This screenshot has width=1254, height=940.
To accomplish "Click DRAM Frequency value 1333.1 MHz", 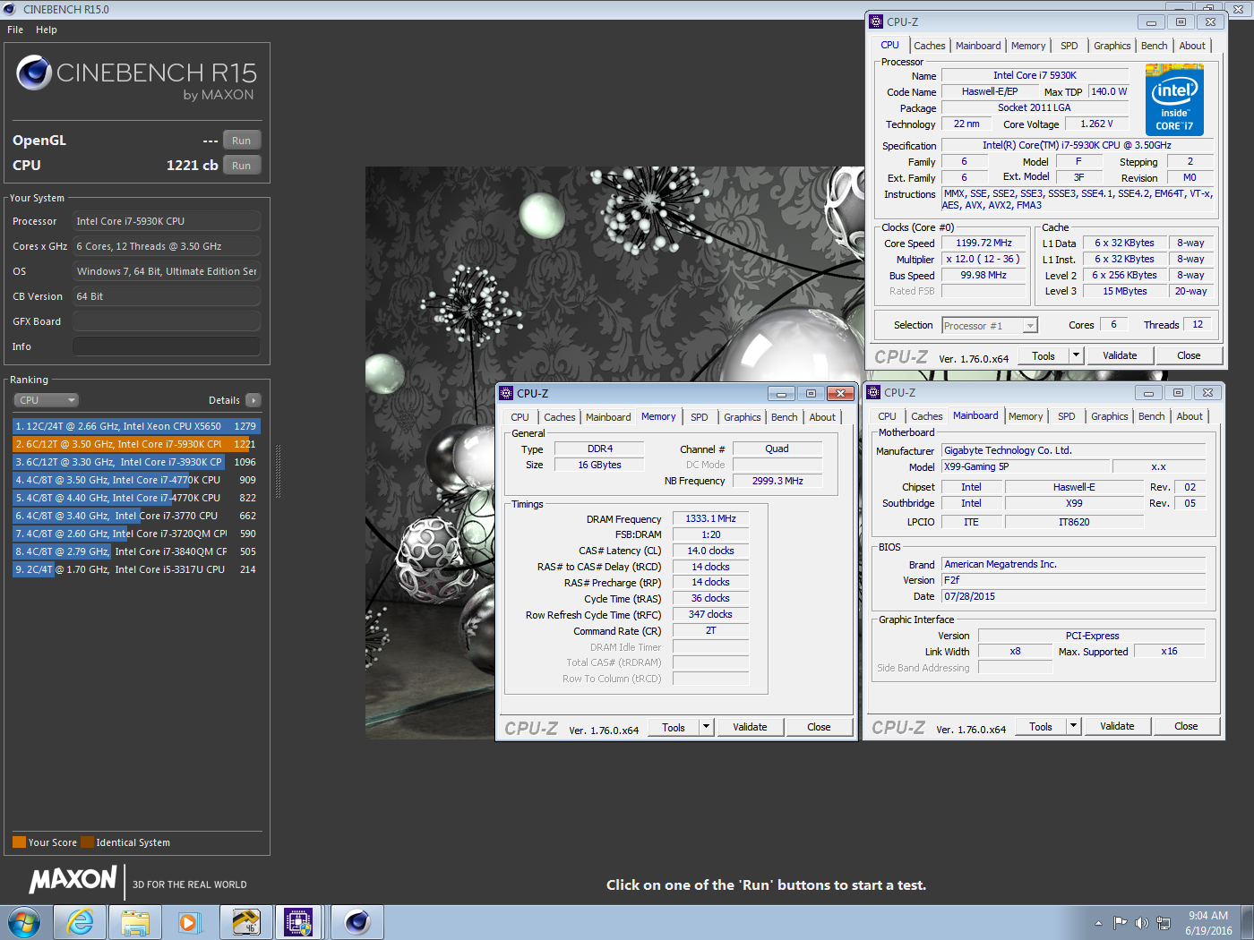I will click(710, 518).
